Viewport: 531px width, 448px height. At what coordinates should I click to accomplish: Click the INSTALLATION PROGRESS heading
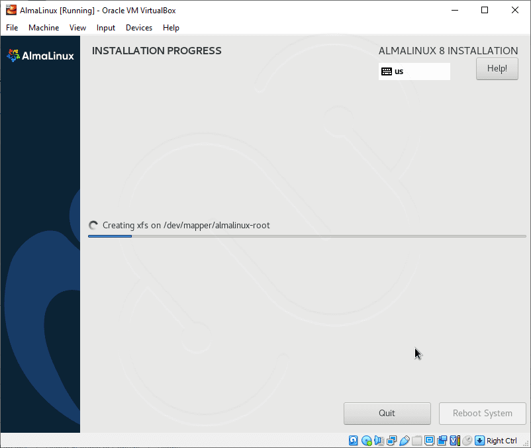[156, 51]
